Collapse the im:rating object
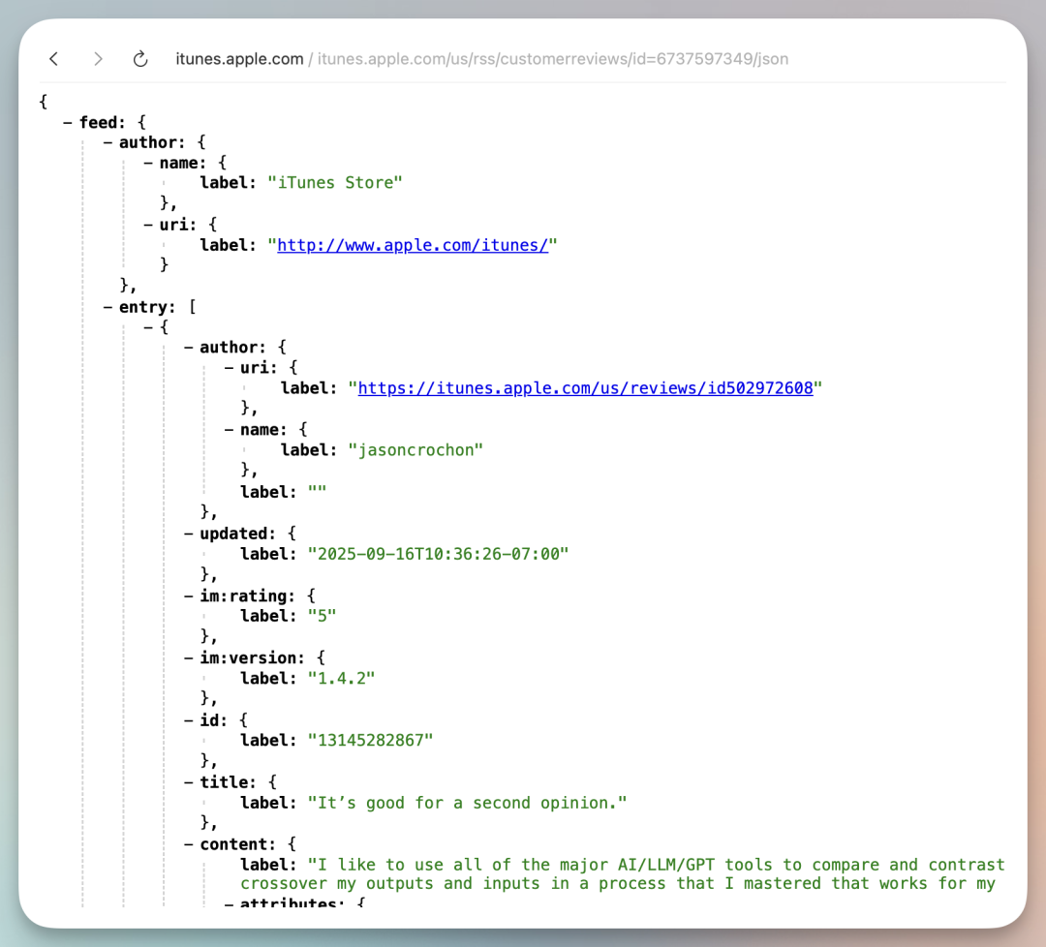The image size is (1046, 947). click(189, 596)
